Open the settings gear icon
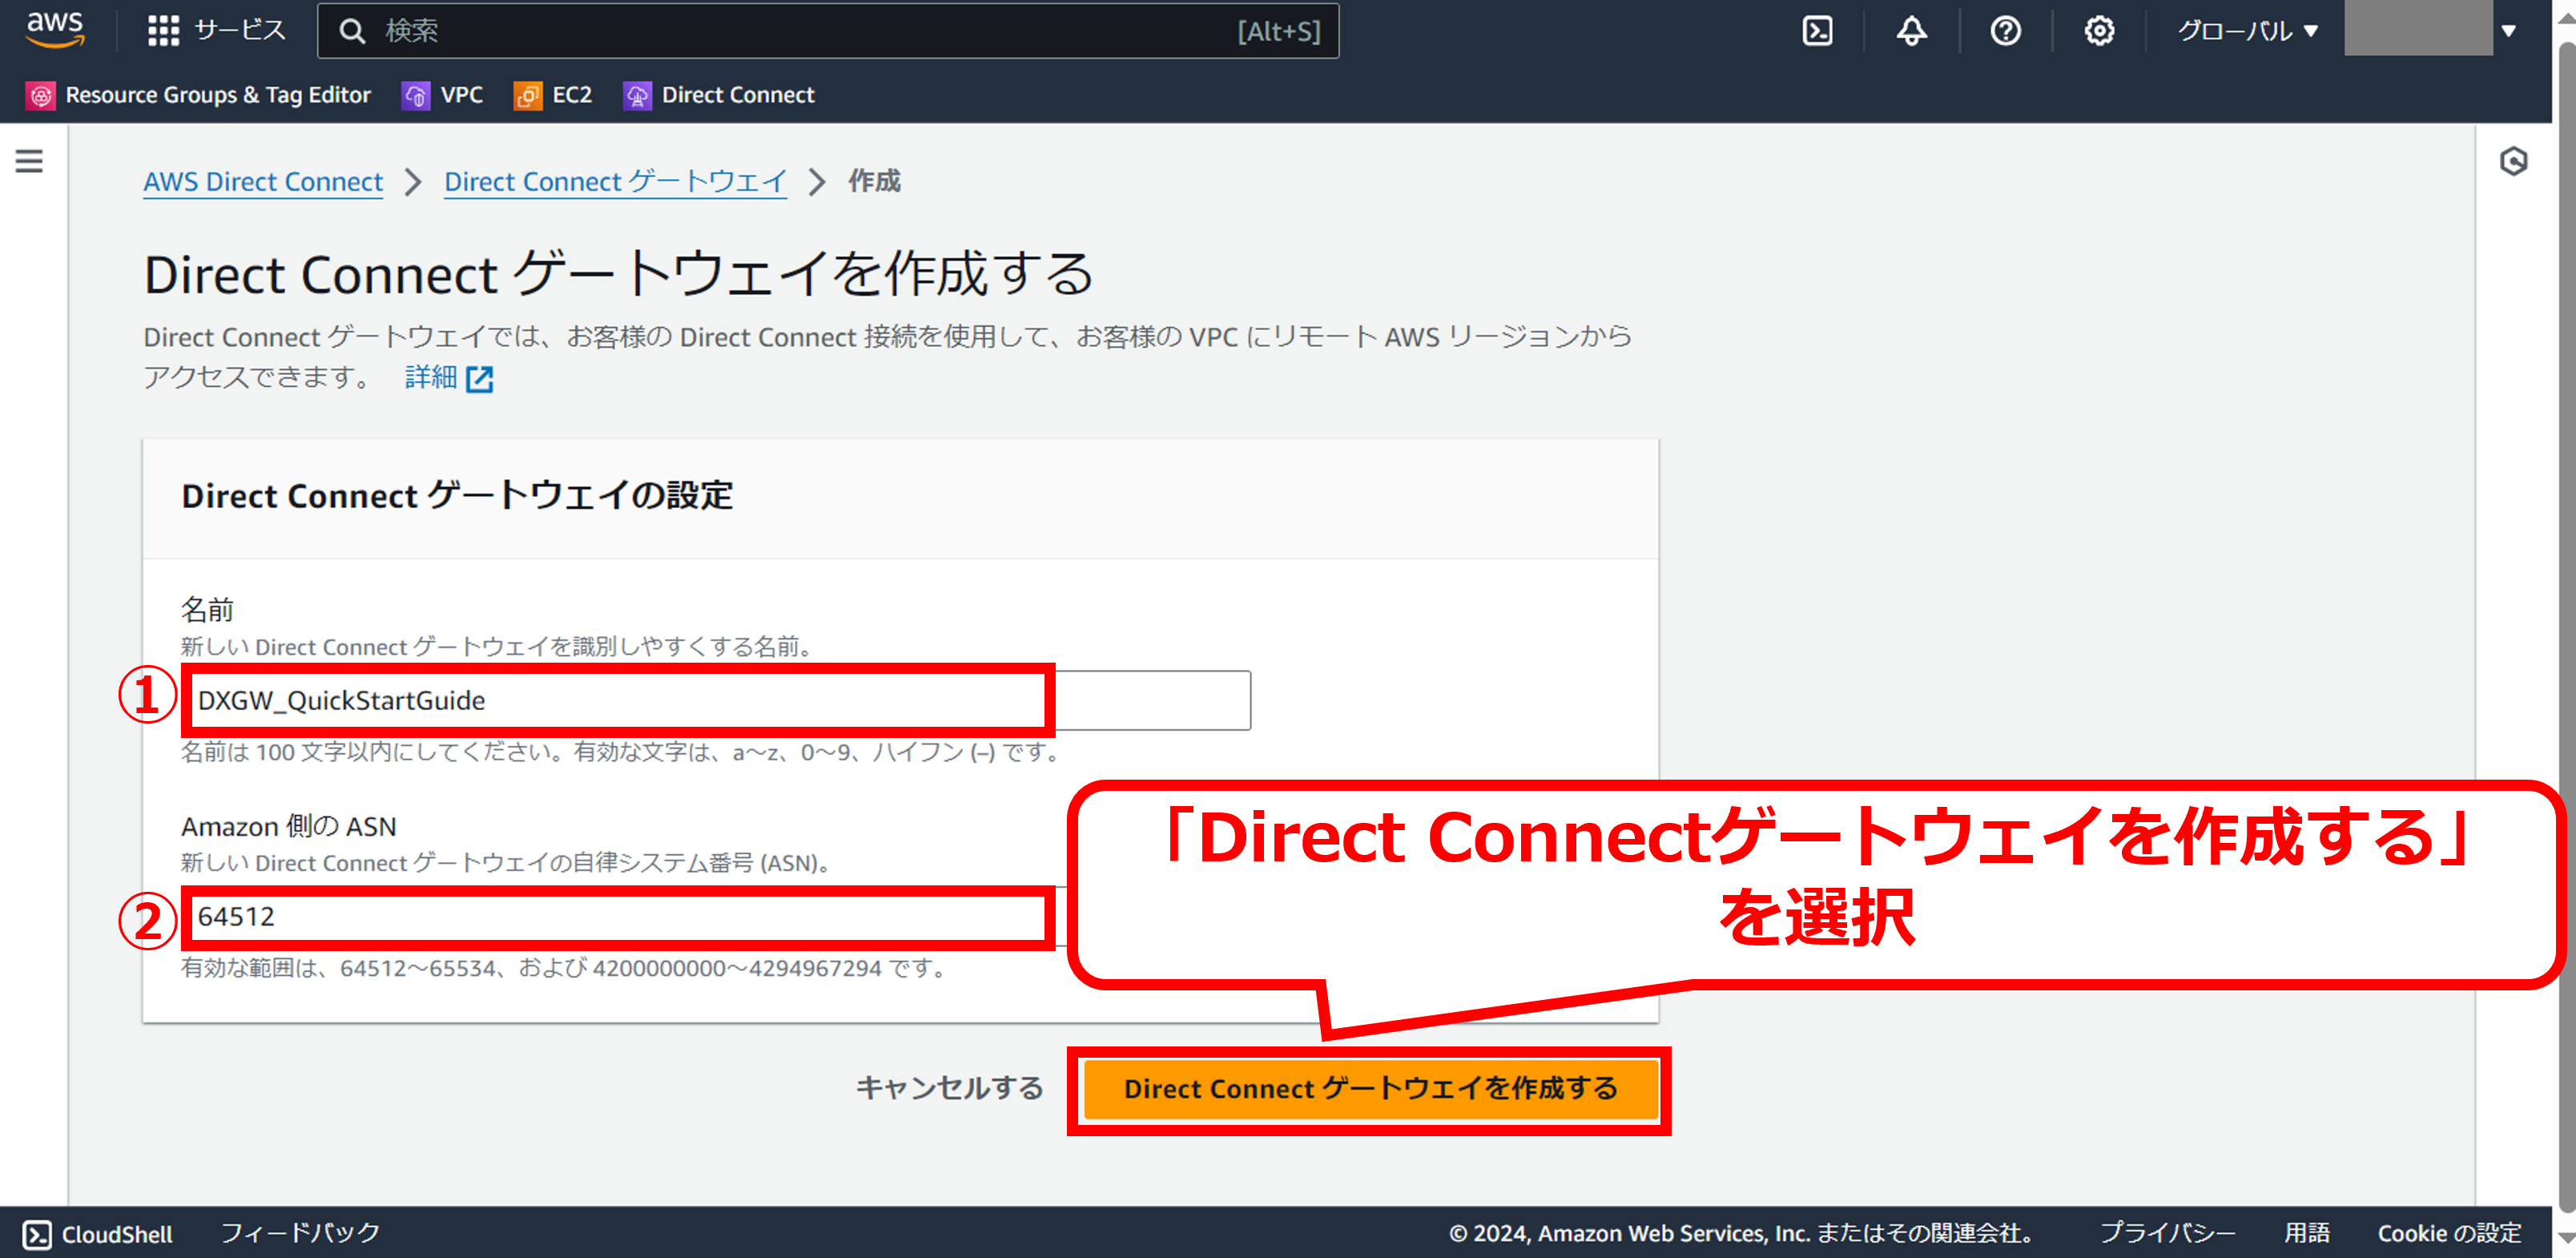Image resolution: width=2576 pixels, height=1258 pixels. coord(2099,31)
